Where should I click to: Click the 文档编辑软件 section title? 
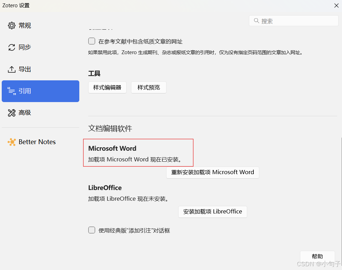click(110, 129)
